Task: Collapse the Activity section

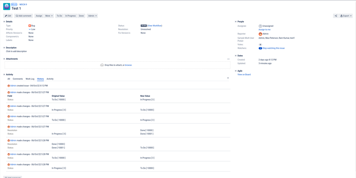Action: pos(4,75)
